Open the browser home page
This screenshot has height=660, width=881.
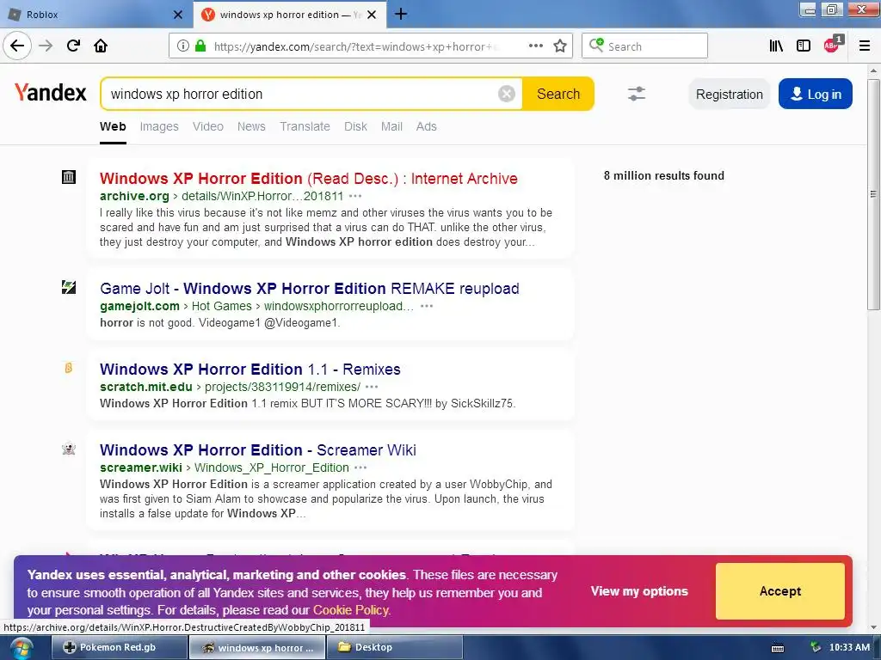click(101, 46)
